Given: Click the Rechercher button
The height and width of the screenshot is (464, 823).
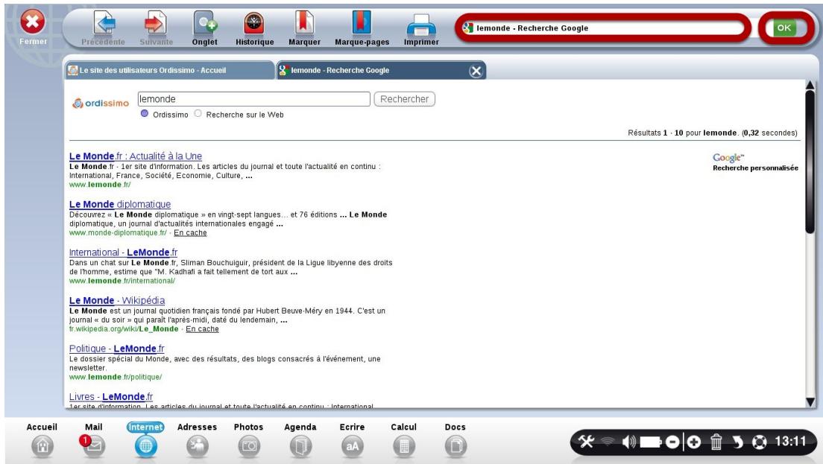Looking at the screenshot, I should [x=404, y=99].
